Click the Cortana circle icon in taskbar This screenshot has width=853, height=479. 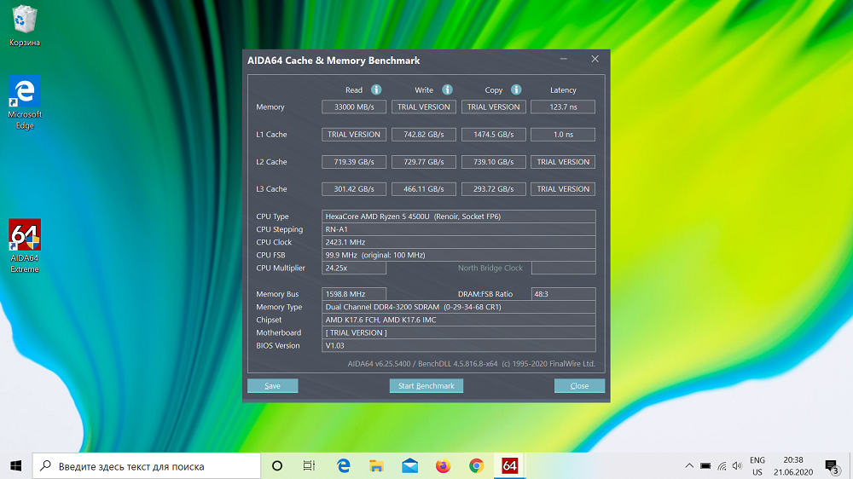(x=277, y=466)
